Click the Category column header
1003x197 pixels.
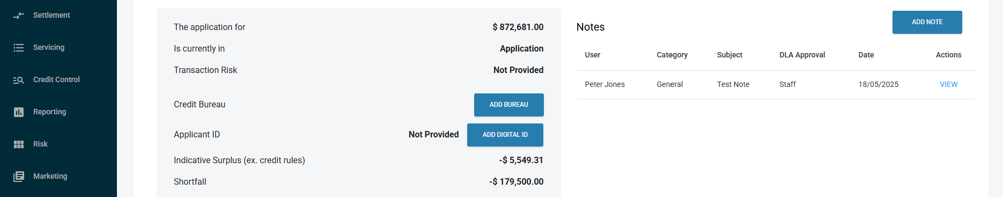(x=672, y=55)
